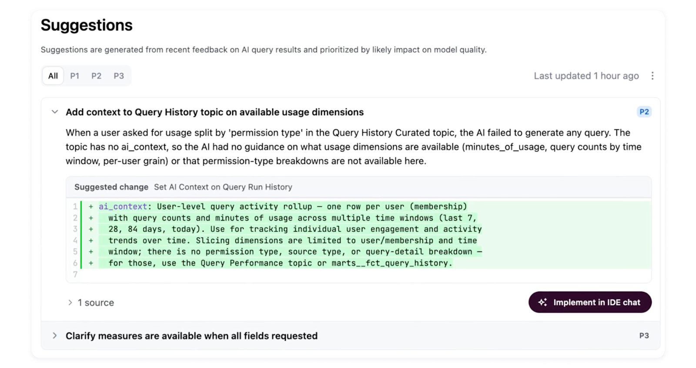Click the ai_context keyword in code diff
The image size is (696, 368).
(x=123, y=207)
